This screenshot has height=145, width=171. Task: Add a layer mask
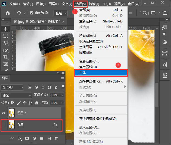tap(27, 138)
